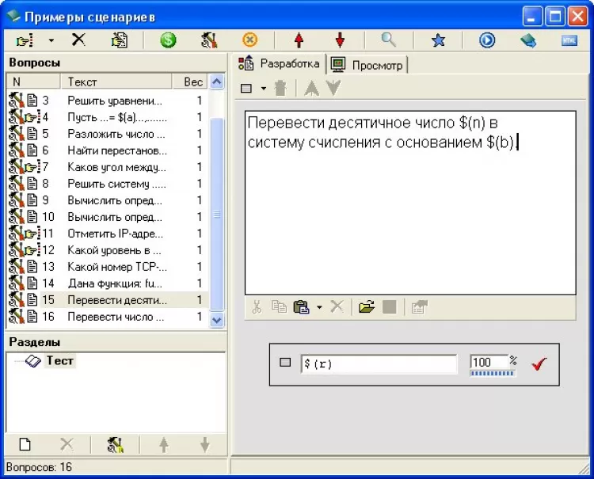Click the Текст column header

[116, 82]
